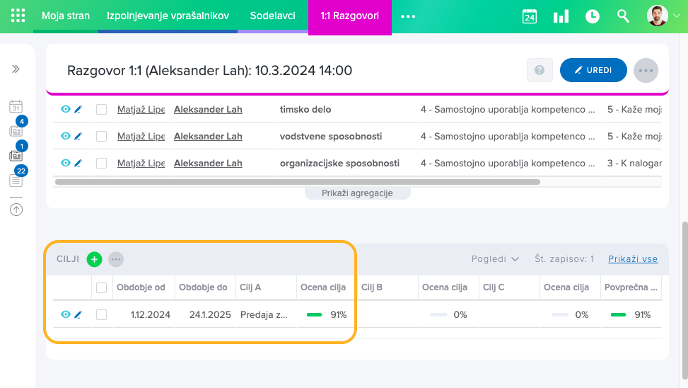Screen dimensions: 688x388
Task: Click the UREDI edit button
Action: (593, 70)
